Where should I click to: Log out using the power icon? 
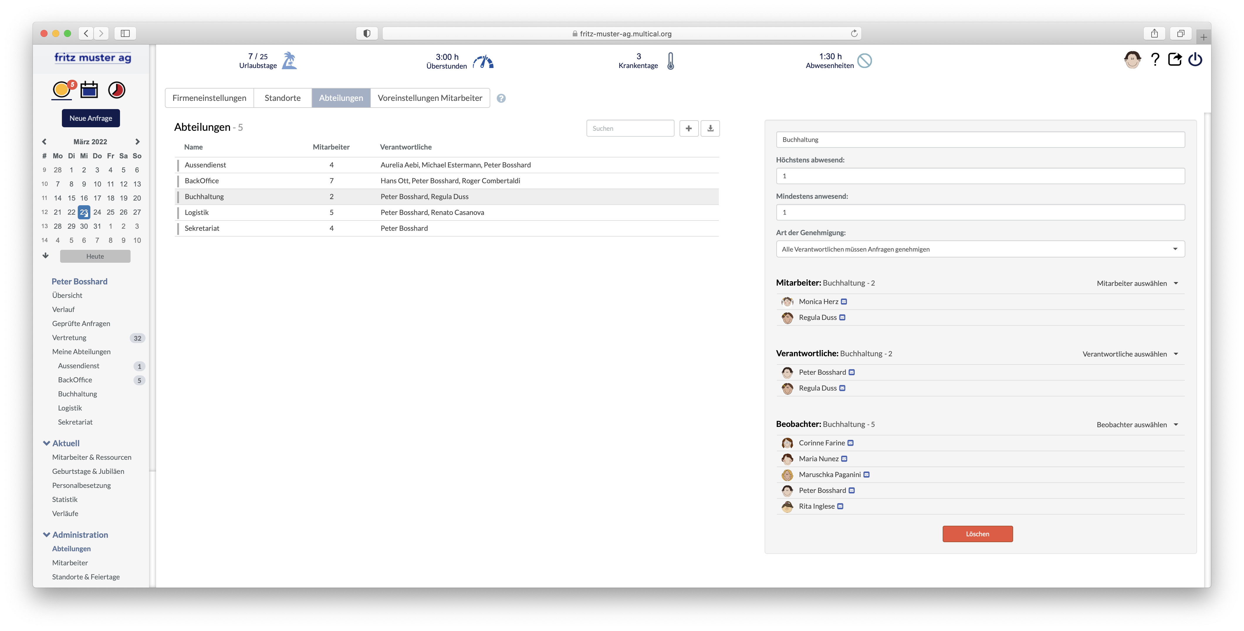1195,60
